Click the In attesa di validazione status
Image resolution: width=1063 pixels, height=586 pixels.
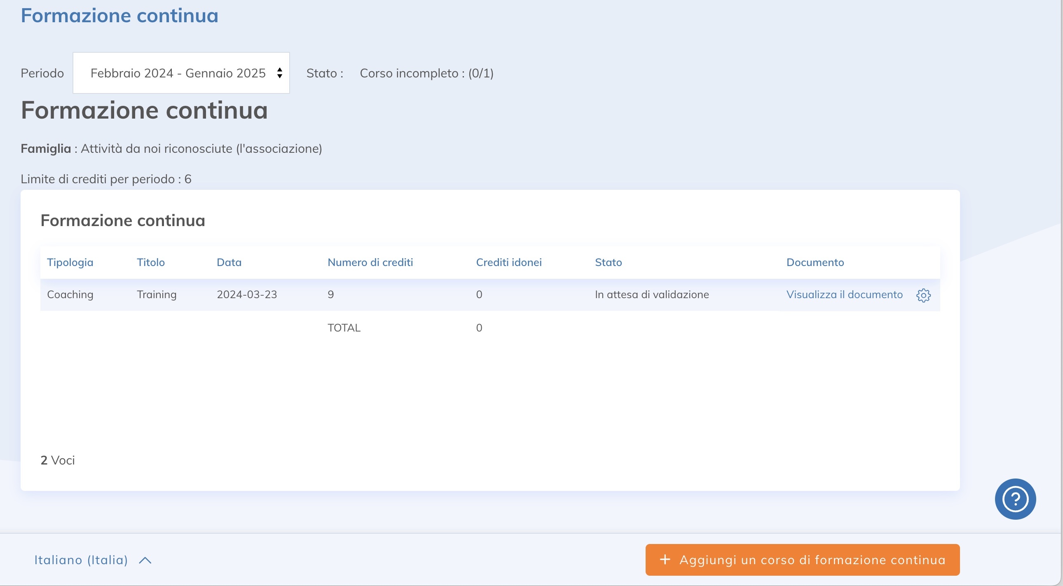[x=651, y=294]
